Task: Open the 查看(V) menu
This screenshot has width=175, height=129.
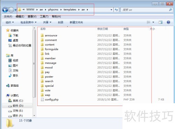Action: point(32,16)
